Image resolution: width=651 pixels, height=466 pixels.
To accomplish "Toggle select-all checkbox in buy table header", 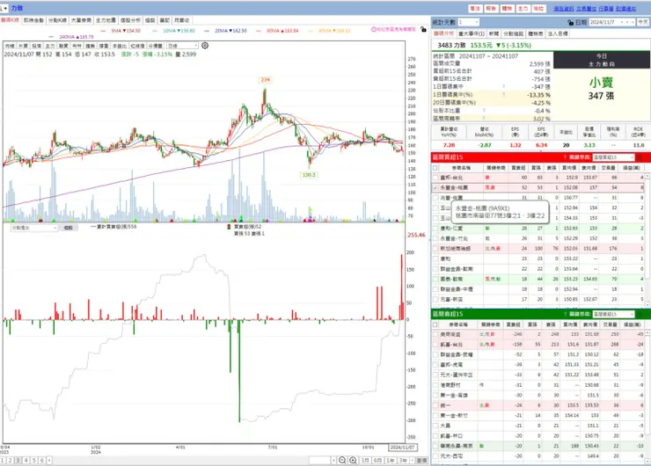I will (435, 168).
